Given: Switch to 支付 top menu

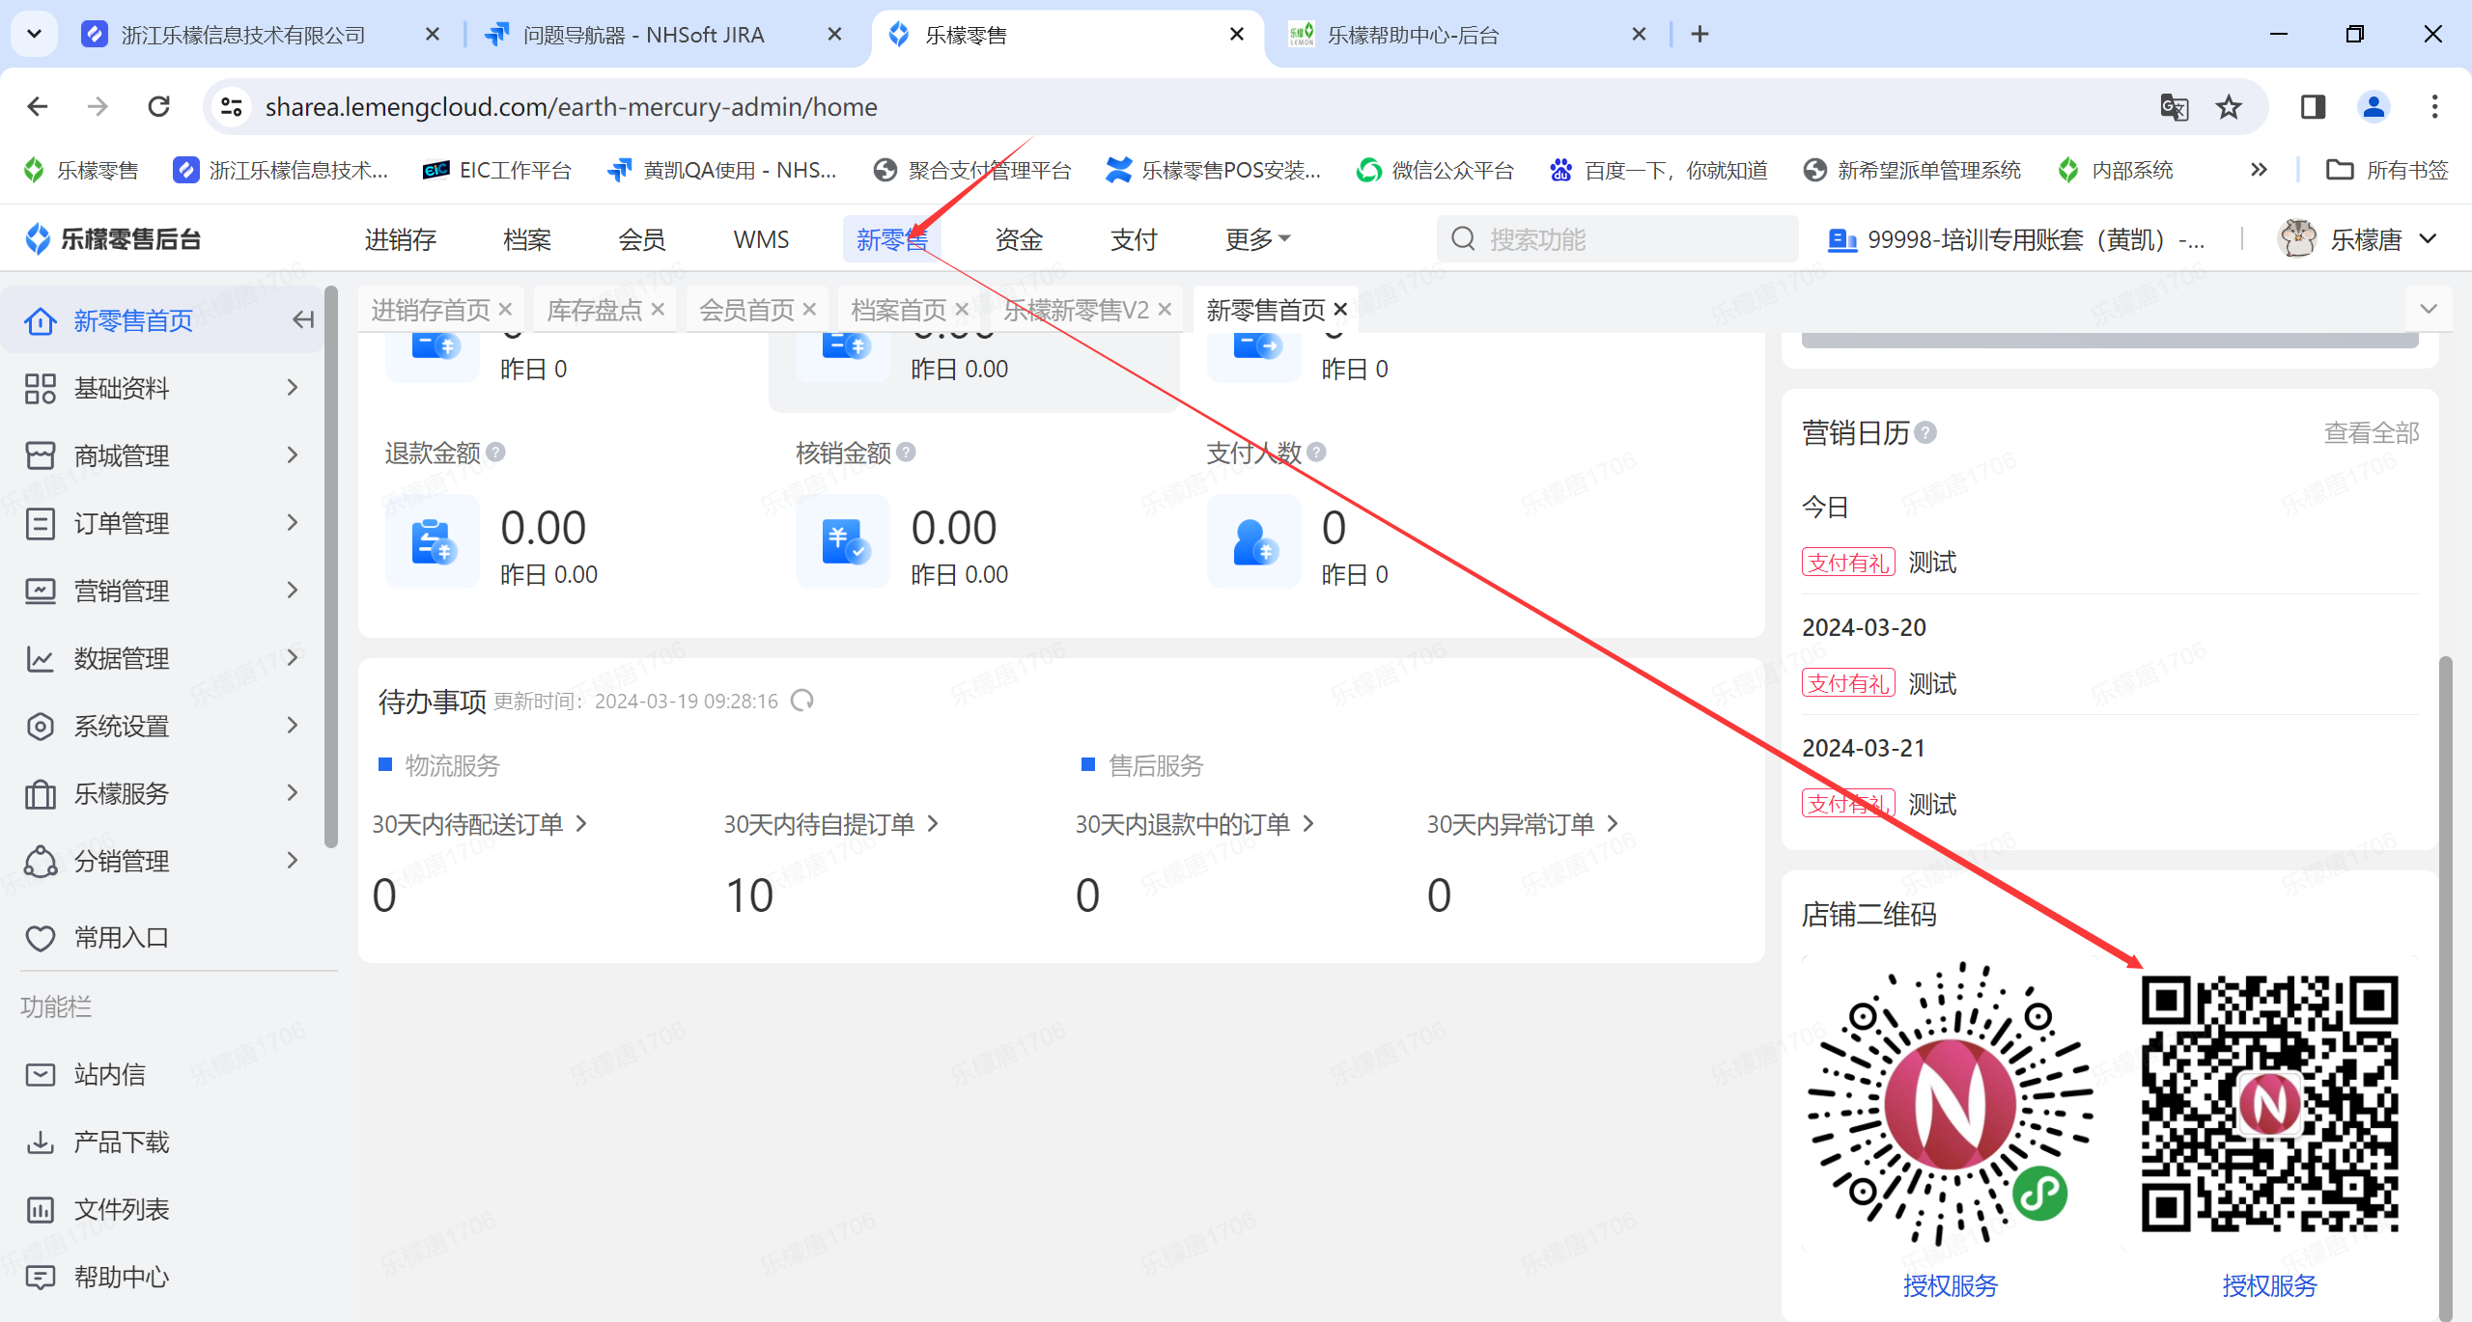Looking at the screenshot, I should [1134, 239].
